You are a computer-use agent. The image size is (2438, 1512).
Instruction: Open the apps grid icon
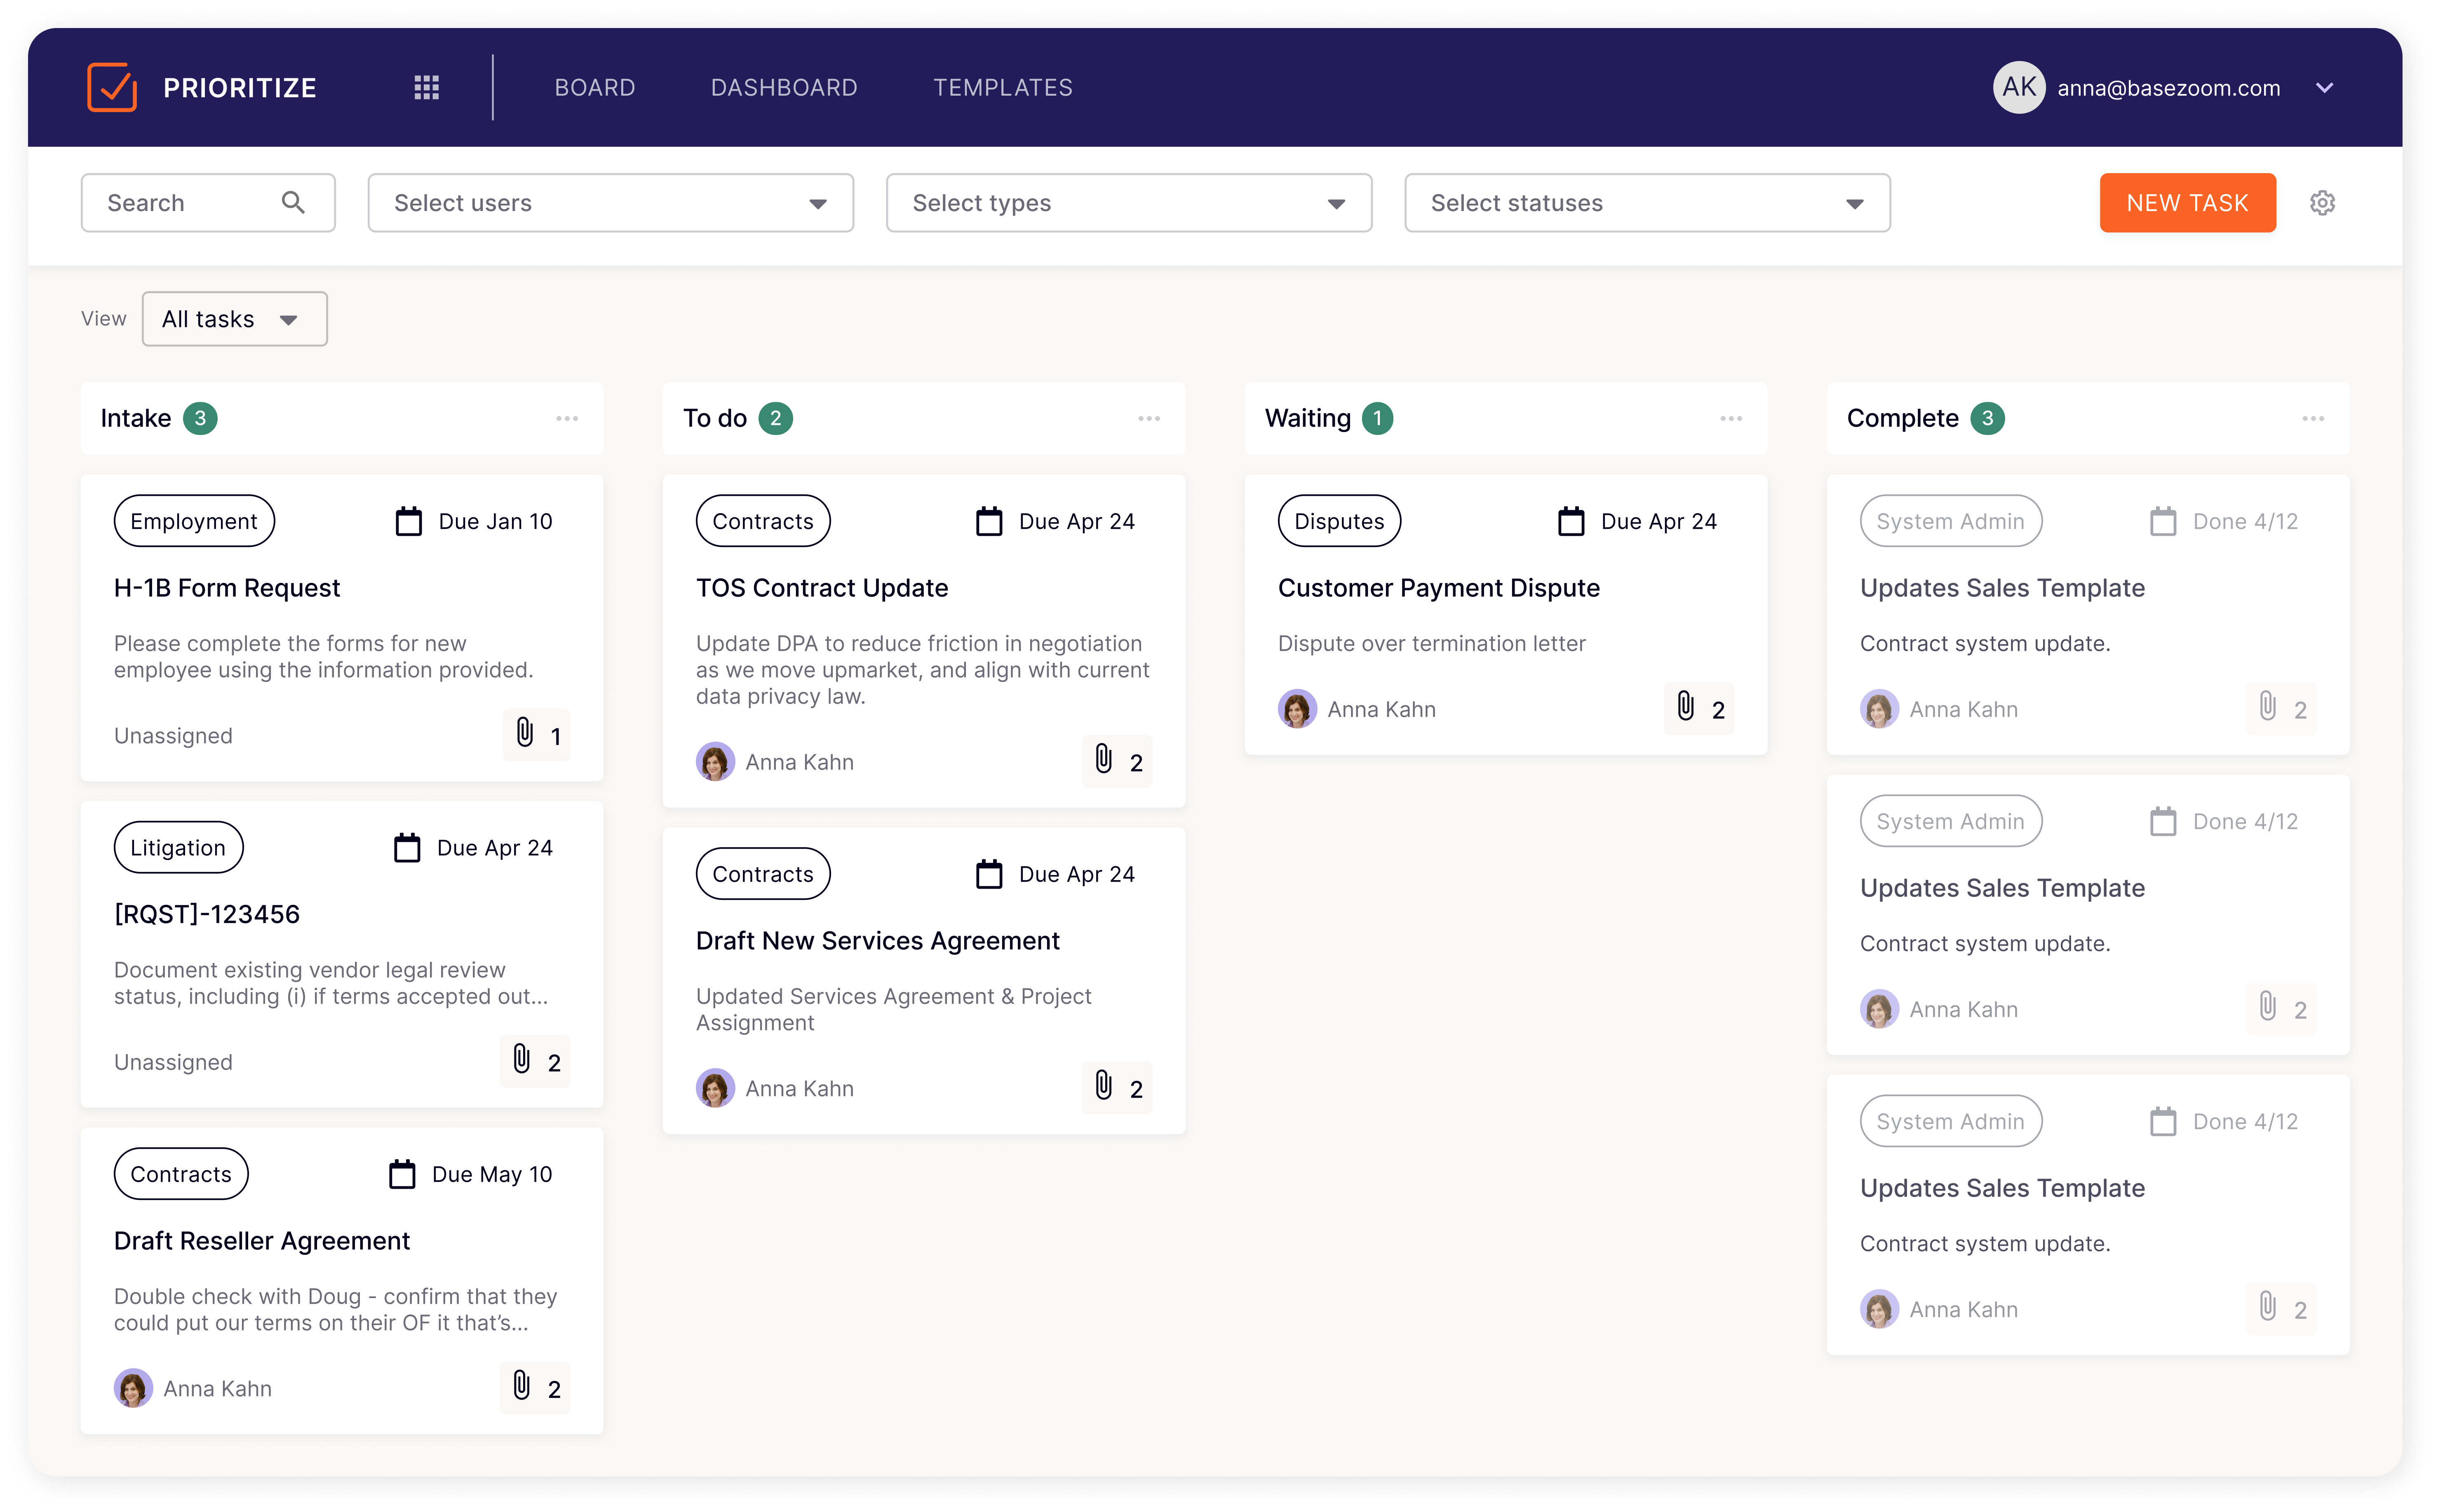[x=427, y=87]
